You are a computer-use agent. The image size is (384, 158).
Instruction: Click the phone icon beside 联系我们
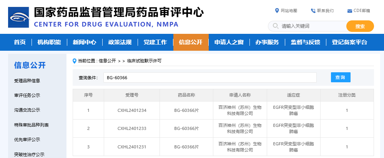coord(313,11)
